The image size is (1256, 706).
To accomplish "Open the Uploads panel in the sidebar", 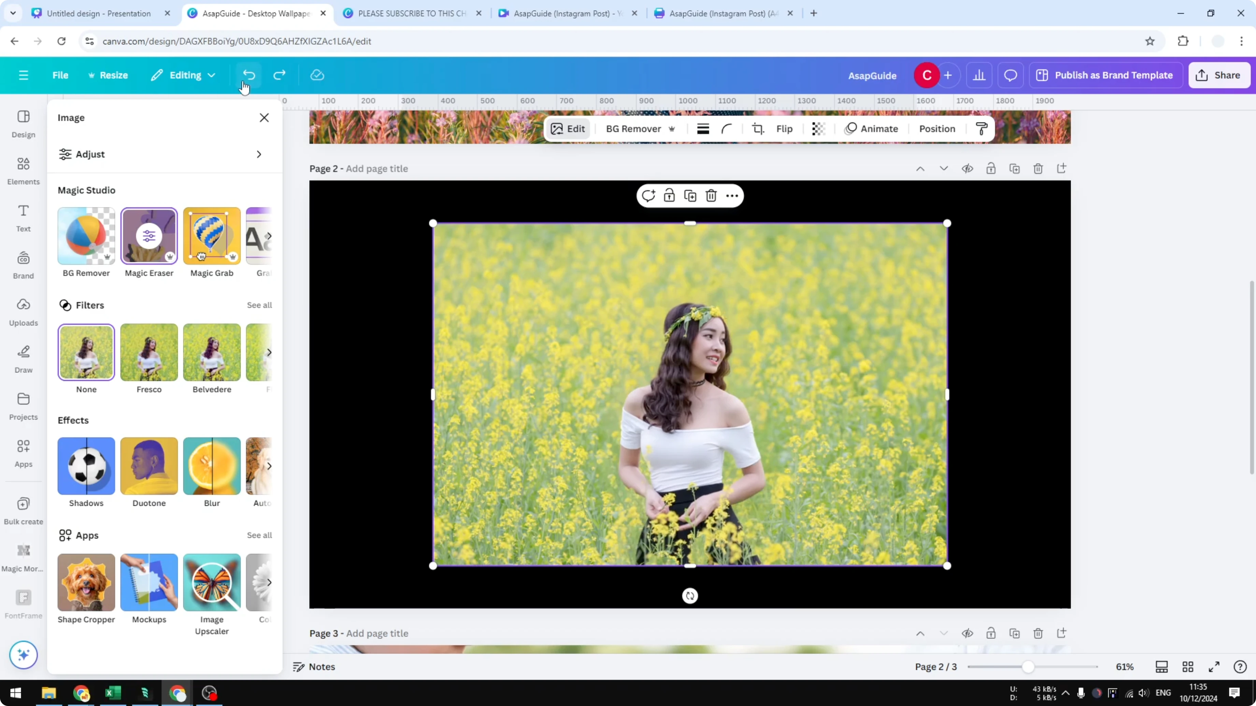I will (x=23, y=312).
